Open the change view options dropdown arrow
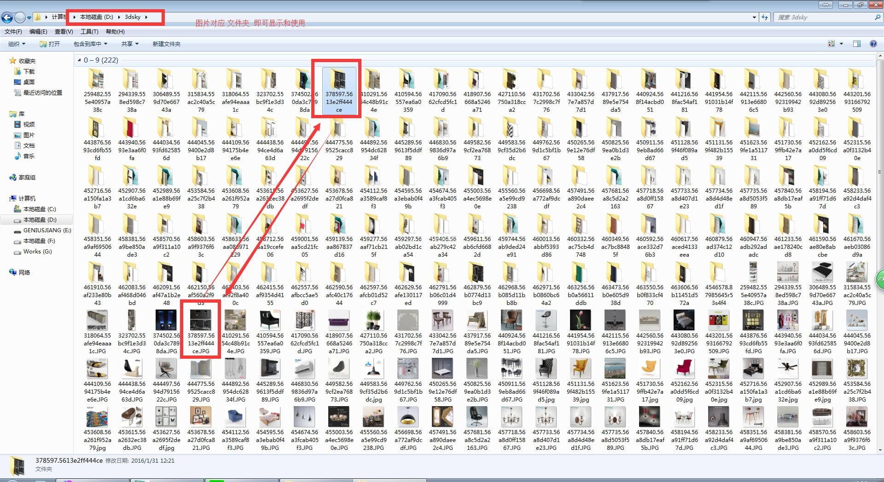The height and width of the screenshot is (482, 884). tap(841, 44)
